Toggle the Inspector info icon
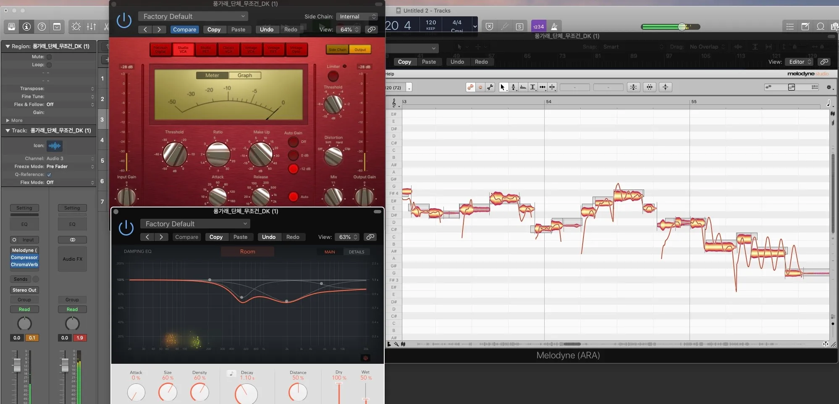Viewport: 839px width, 404px height. click(x=27, y=27)
